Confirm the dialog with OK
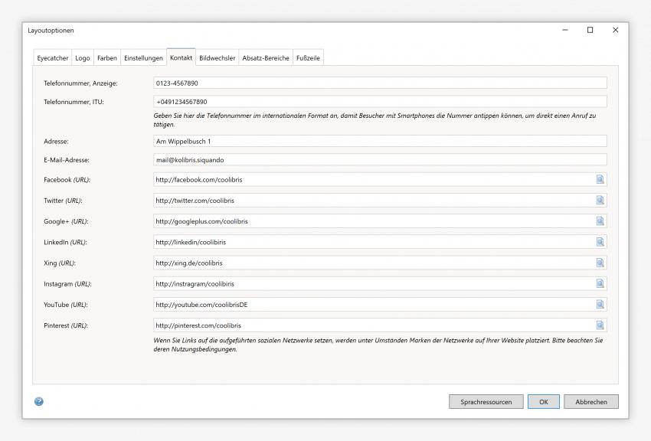Screen dimensions: 651x441 (543, 402)
